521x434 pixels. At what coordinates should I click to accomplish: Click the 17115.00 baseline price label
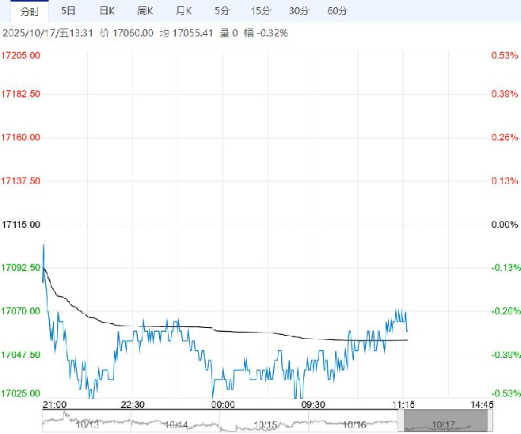[21, 225]
